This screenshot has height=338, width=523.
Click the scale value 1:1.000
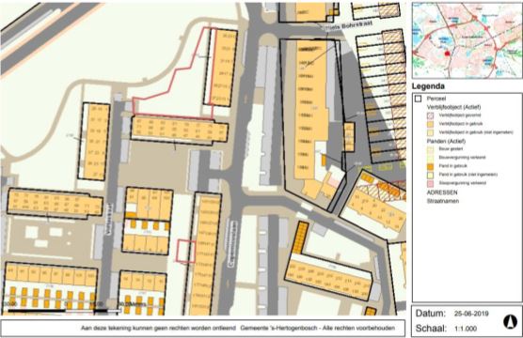coord(466,329)
